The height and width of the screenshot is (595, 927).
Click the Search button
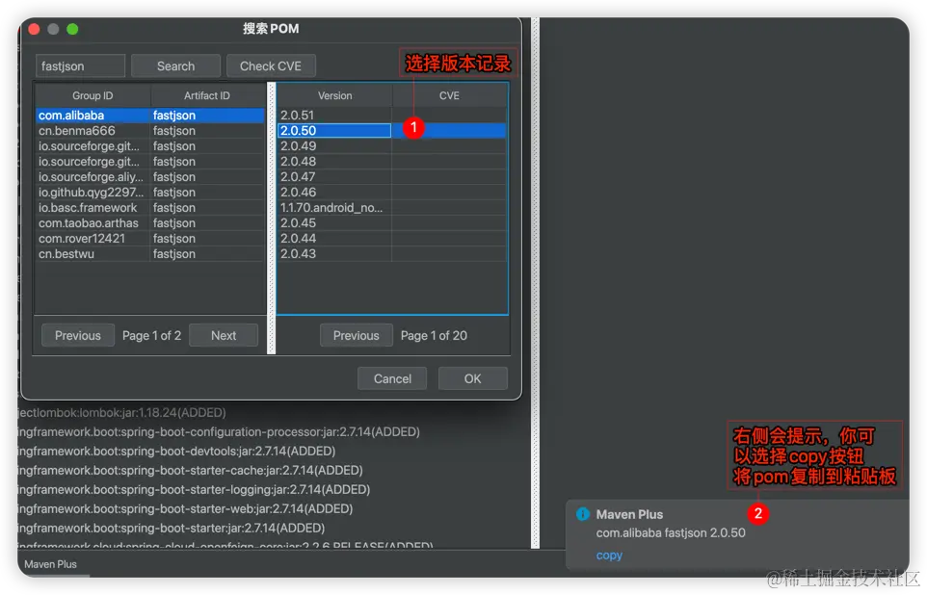pyautogui.click(x=175, y=66)
